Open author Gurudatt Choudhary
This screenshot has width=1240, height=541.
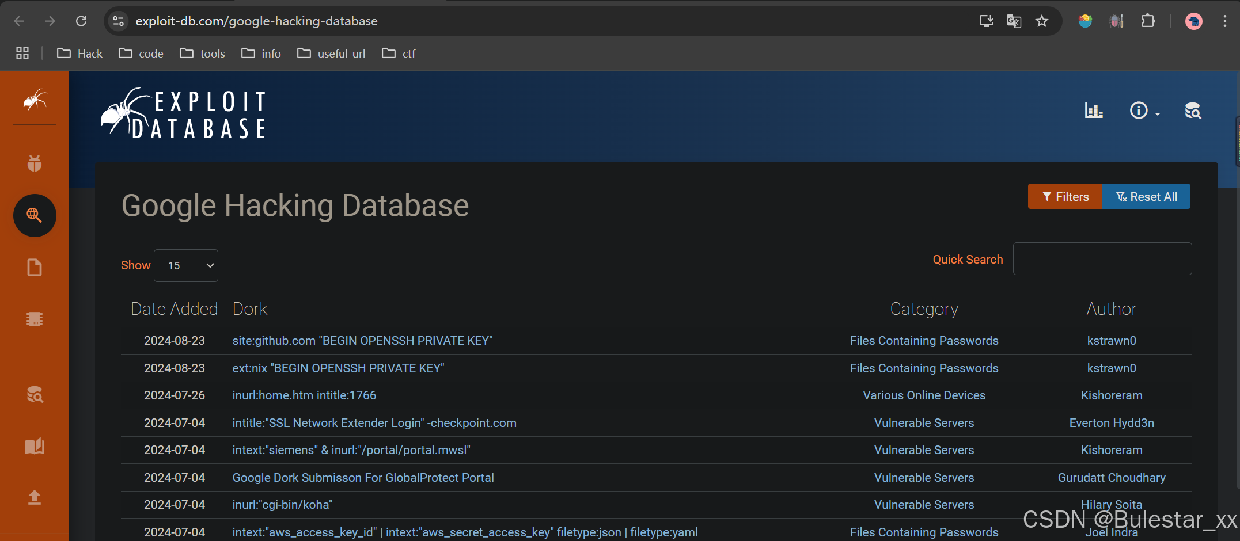point(1112,478)
